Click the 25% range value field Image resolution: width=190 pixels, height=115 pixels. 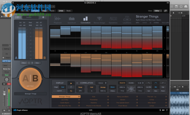coord(80,91)
